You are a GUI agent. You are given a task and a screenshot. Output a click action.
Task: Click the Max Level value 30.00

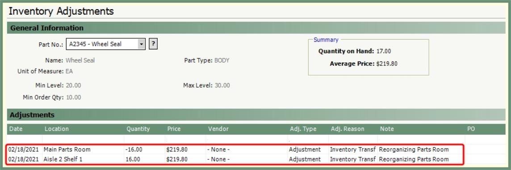pos(222,85)
